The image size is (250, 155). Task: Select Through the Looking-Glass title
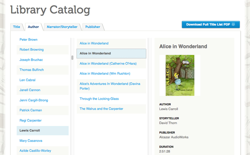click(99, 99)
